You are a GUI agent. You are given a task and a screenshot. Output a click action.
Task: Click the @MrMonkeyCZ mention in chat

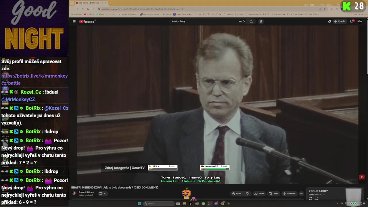point(18,99)
